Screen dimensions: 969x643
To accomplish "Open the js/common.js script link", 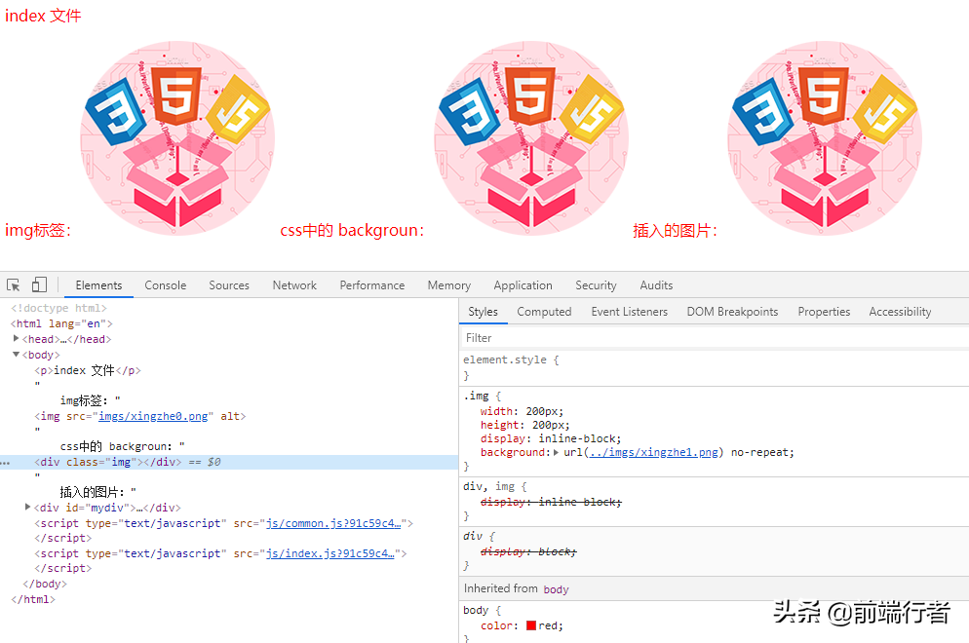I will tap(333, 523).
